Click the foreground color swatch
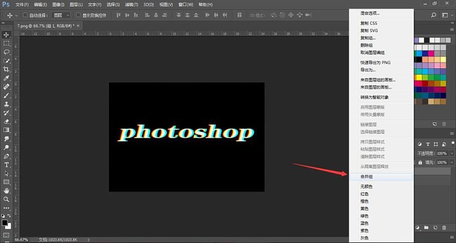The image size is (456, 243). point(5,223)
